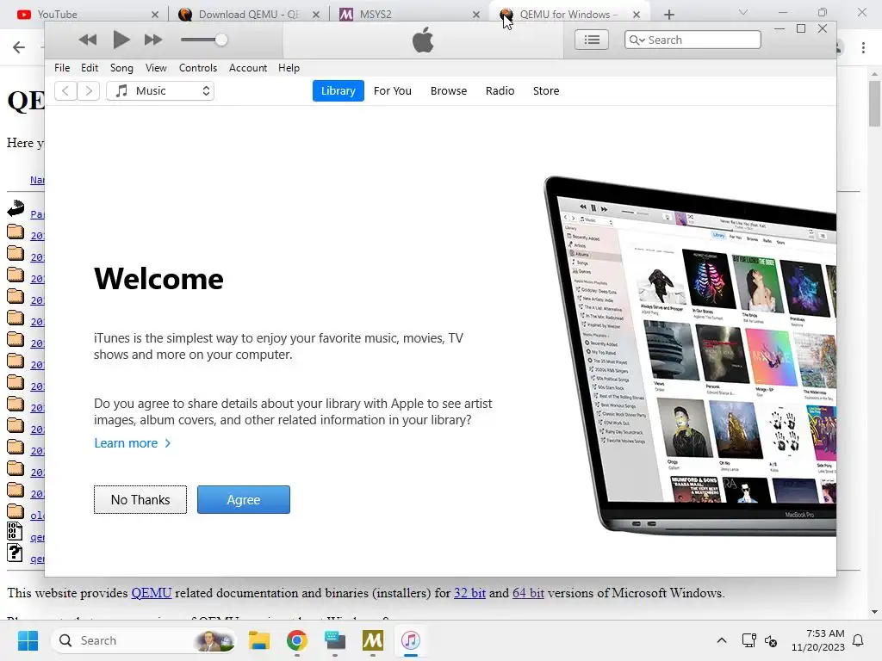
Task: Click the binary file icon in listing
Action: pos(16,531)
